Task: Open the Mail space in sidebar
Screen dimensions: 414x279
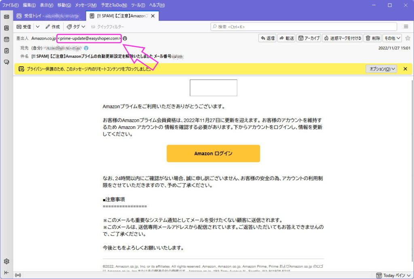Action: coord(6,17)
